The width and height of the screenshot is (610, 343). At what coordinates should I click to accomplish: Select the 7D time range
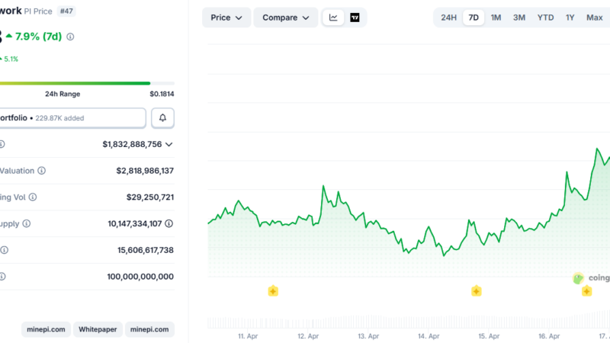tap(474, 18)
